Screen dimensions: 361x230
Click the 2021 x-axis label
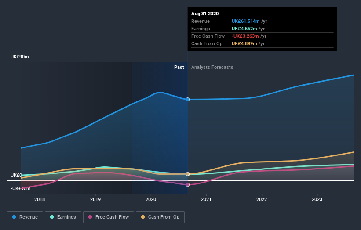(x=206, y=199)
